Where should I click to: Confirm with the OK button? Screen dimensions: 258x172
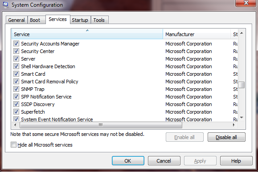[x=128, y=161]
